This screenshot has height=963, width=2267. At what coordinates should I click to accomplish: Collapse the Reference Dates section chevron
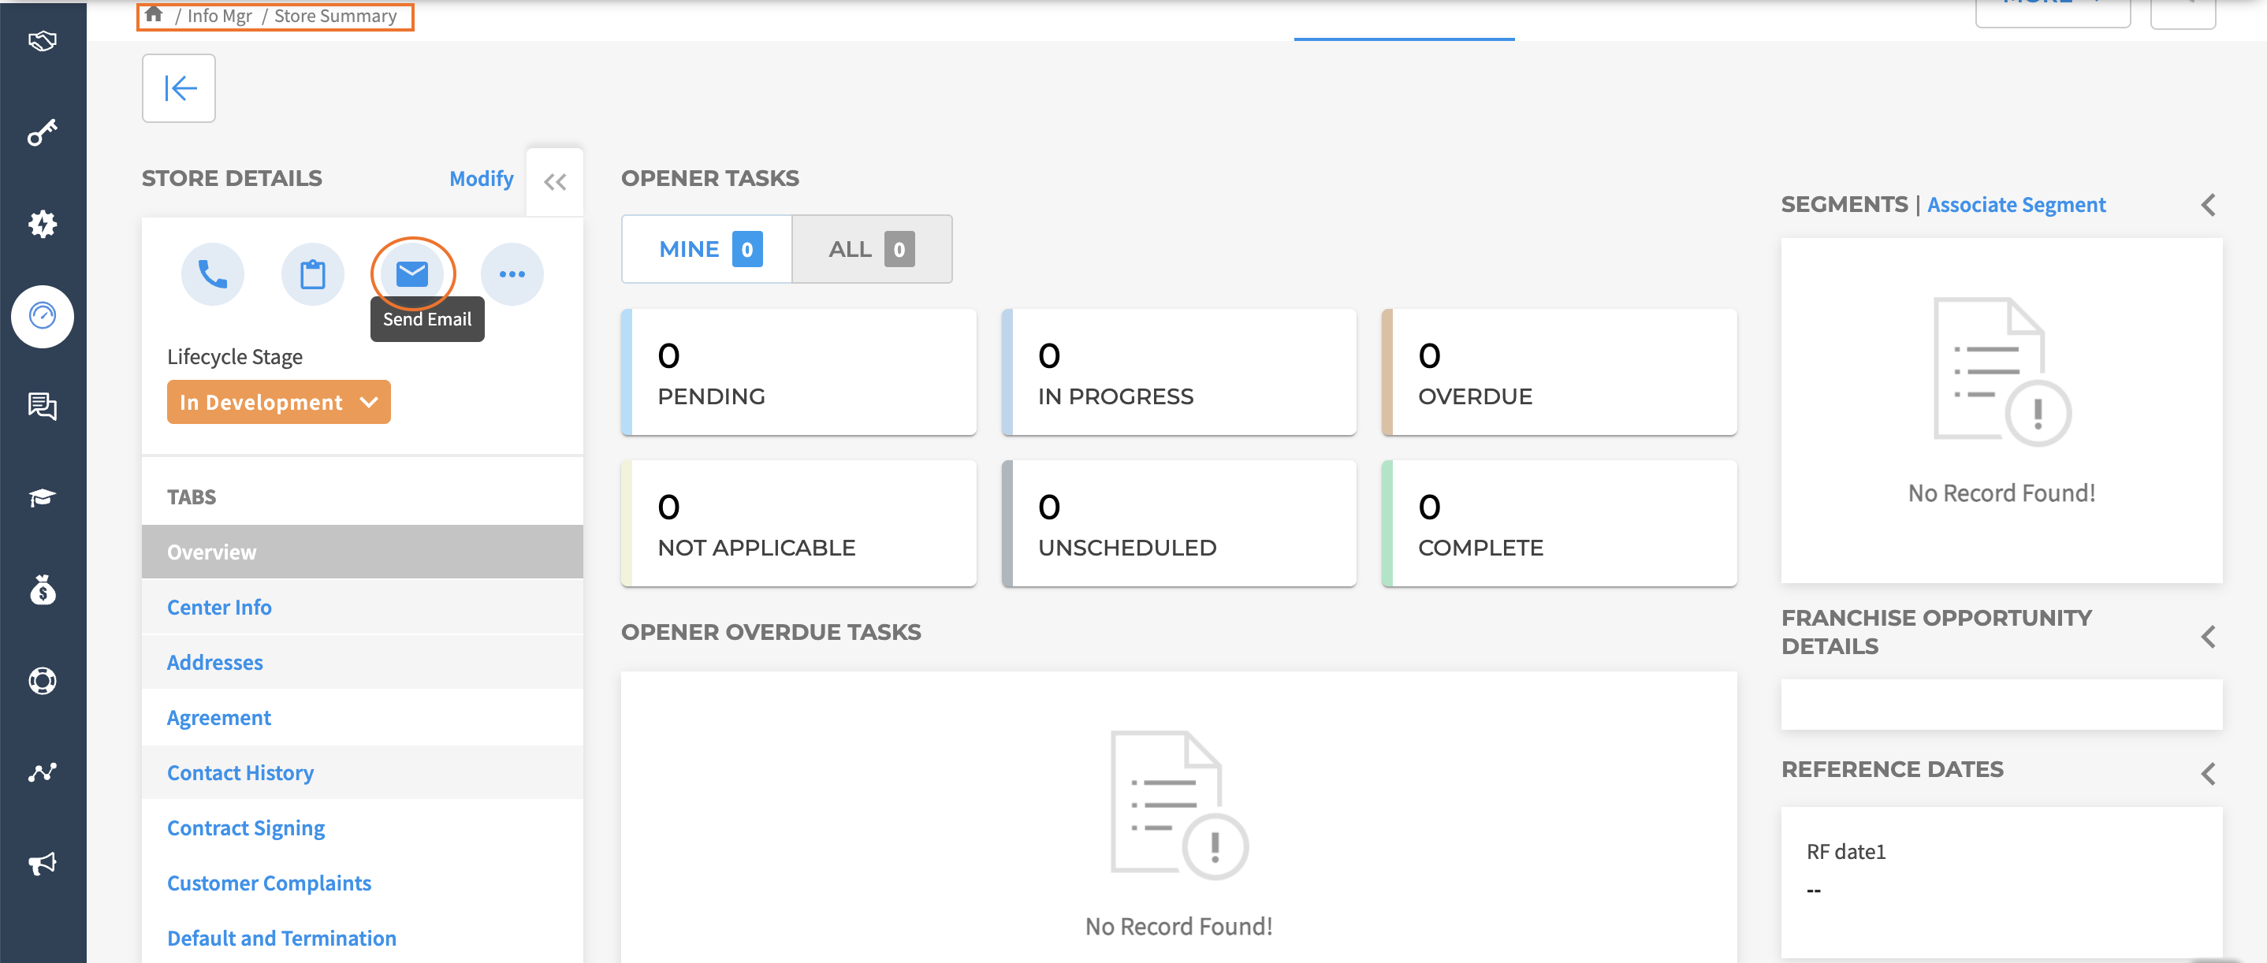coord(2207,774)
